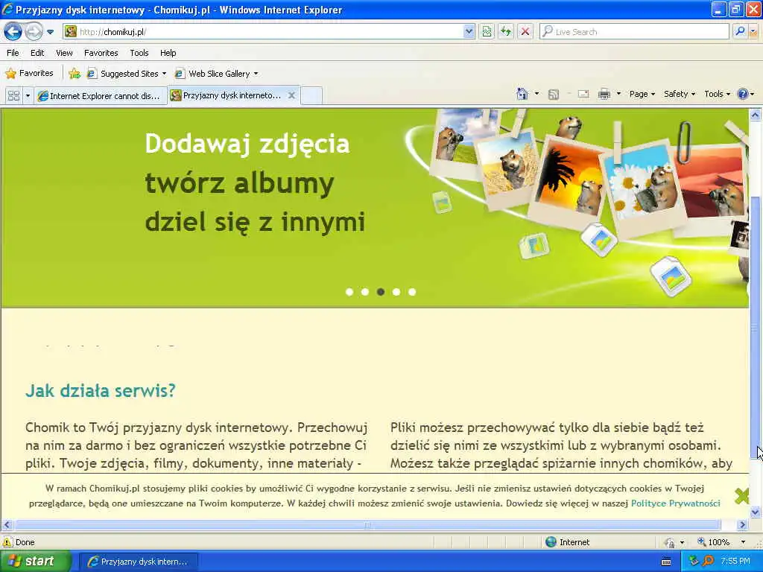Image resolution: width=763 pixels, height=572 pixels.
Task: Expand the Home button dropdown arrow
Action: (536, 94)
